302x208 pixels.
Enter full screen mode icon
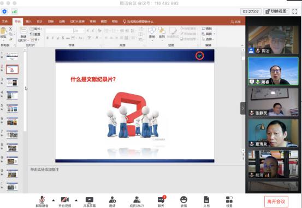coord(295,11)
